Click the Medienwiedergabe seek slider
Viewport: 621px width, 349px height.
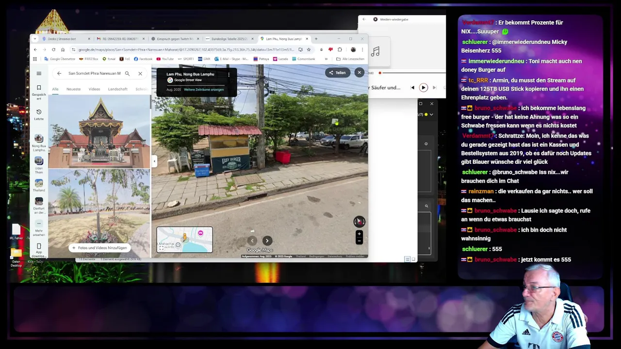(411, 73)
